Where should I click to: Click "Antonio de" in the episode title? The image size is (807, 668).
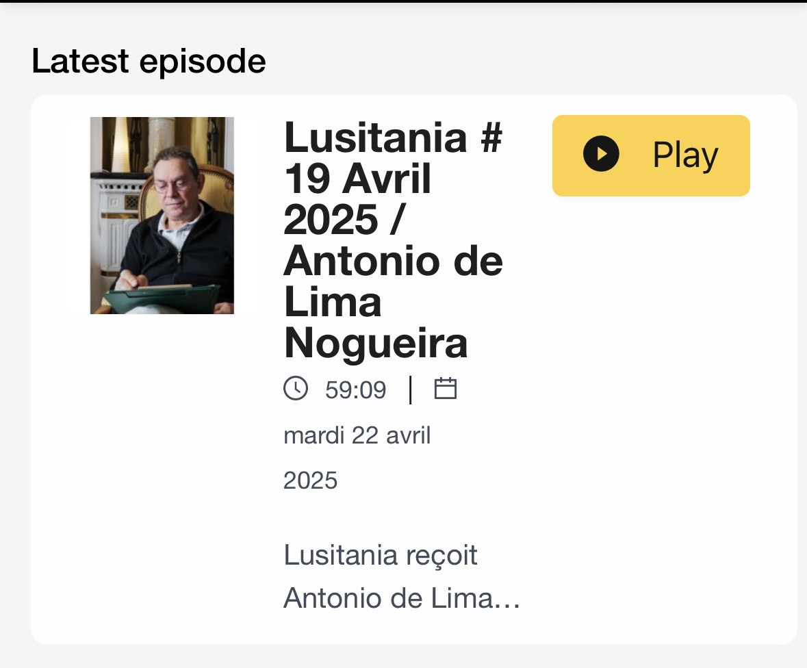(x=393, y=261)
